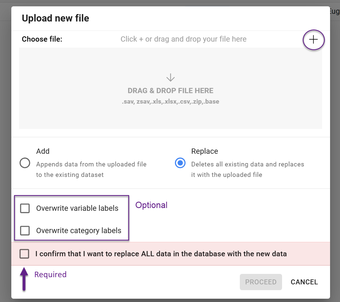The height and width of the screenshot is (302, 340).
Task: Check the confirm replace ALL data box
Action: coord(24,254)
